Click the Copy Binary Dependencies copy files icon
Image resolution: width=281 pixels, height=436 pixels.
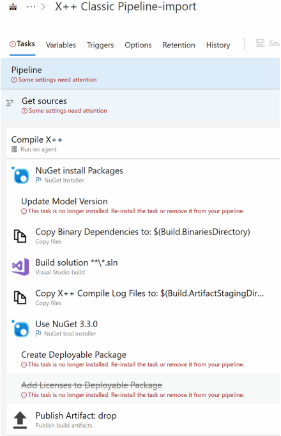[20, 236]
